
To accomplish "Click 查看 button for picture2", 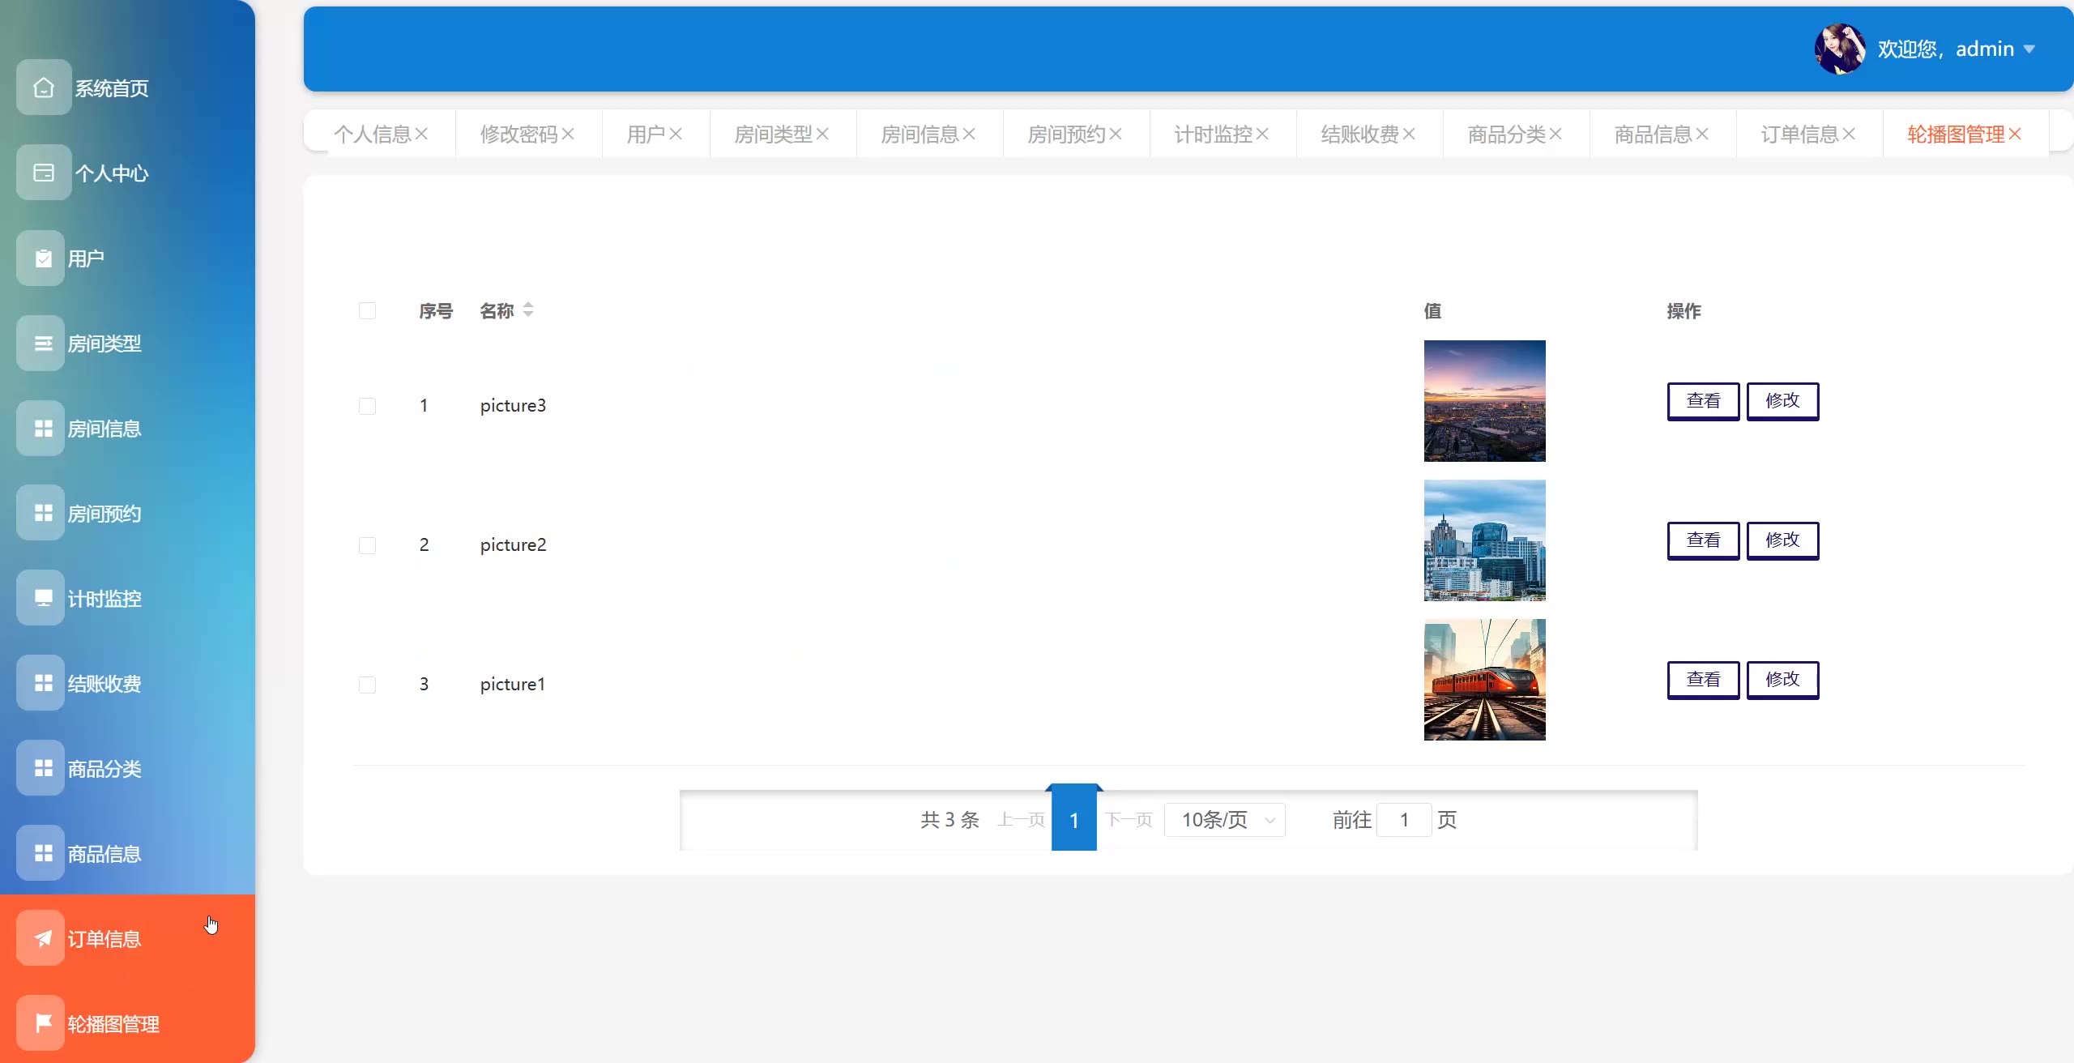I will 1703,540.
